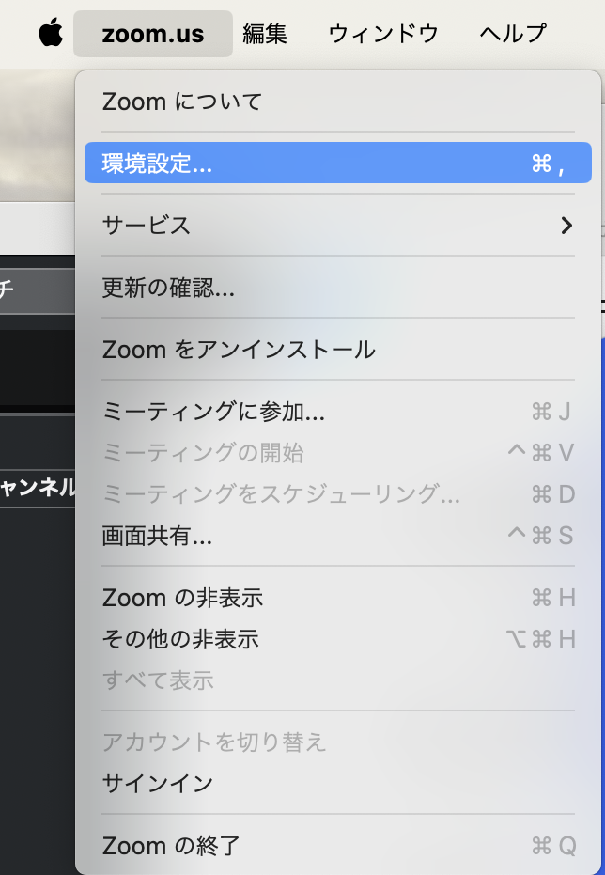Open 環境設定... preferences
Image resolution: width=605 pixels, height=875 pixels.
(x=157, y=164)
